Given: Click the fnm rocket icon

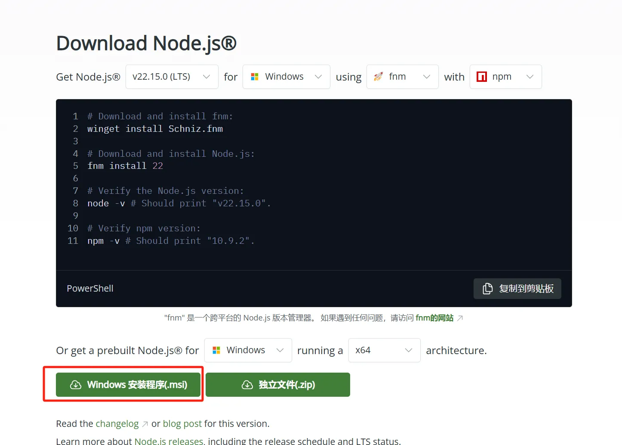Looking at the screenshot, I should [x=378, y=77].
